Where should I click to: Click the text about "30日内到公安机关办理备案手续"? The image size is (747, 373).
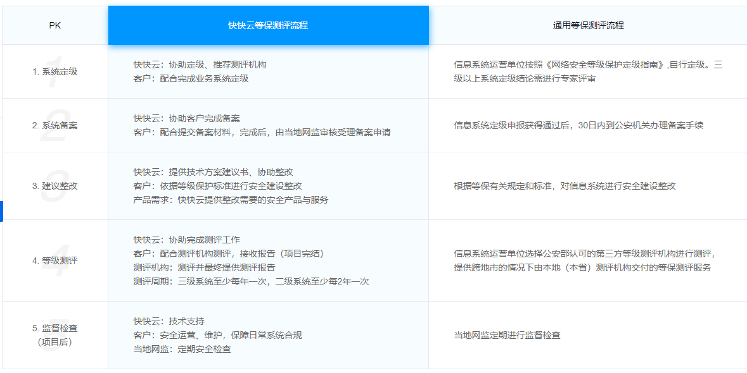579,125
